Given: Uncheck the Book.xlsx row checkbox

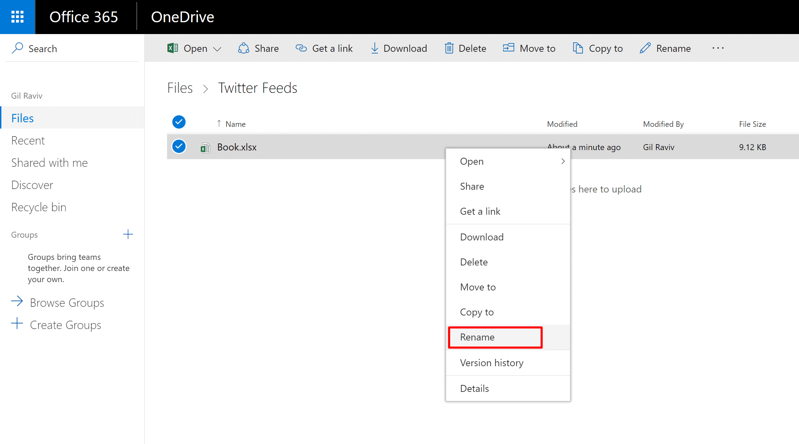Looking at the screenshot, I should pos(179,147).
